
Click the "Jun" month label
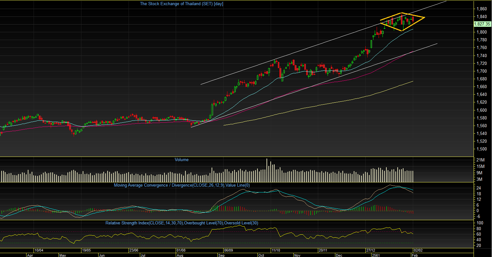coord(102,255)
